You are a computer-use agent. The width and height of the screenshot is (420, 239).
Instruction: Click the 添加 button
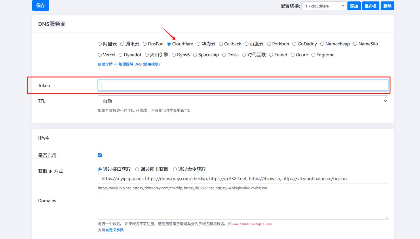[354, 6]
